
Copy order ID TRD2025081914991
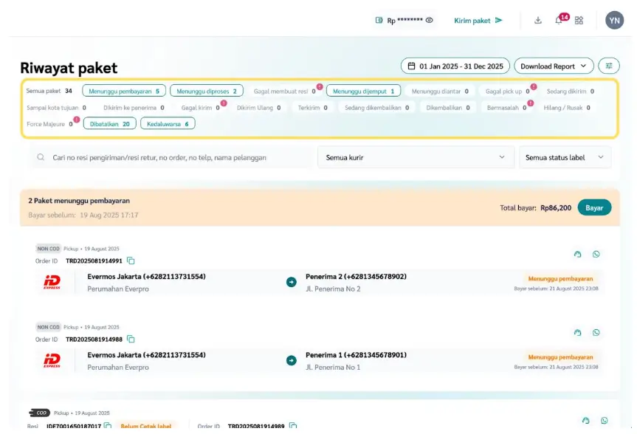pos(131,261)
